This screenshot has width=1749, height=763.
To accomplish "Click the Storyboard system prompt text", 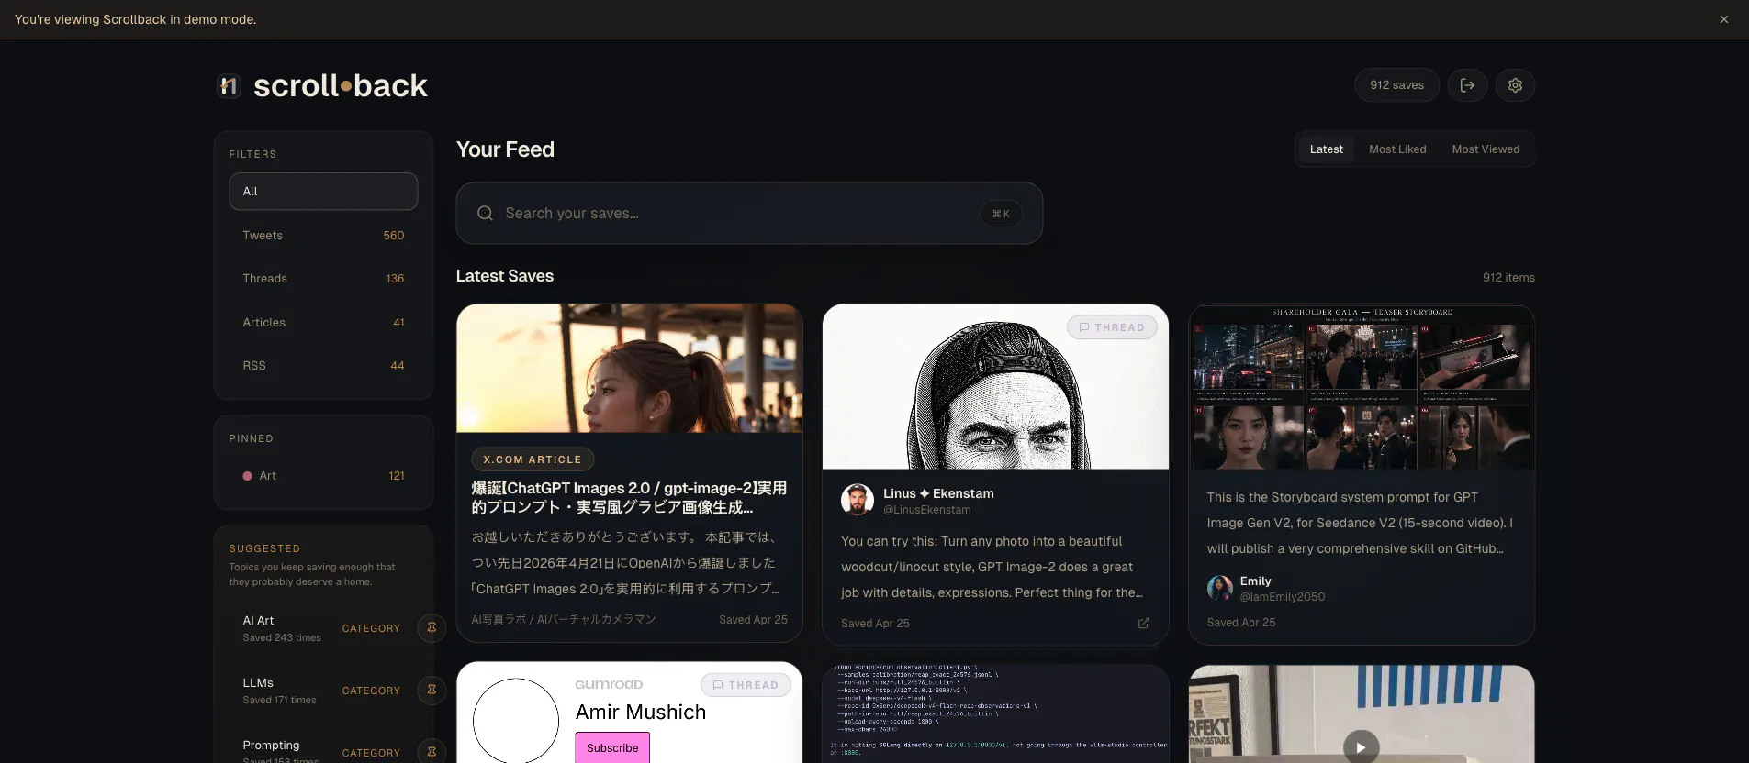I will point(1360,523).
